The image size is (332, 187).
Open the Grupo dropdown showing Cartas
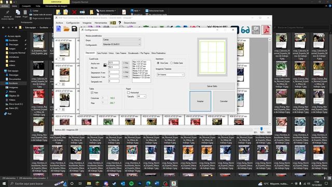tap(122, 39)
